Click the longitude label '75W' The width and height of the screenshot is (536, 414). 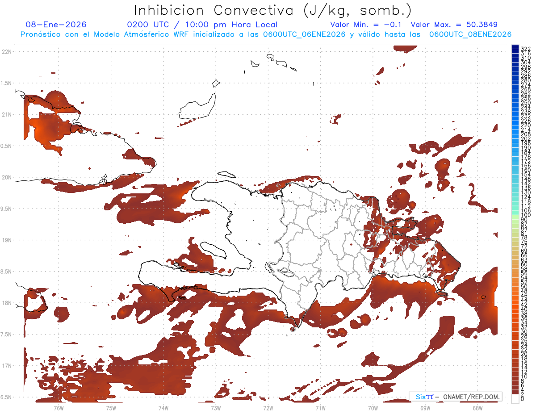click(111, 407)
